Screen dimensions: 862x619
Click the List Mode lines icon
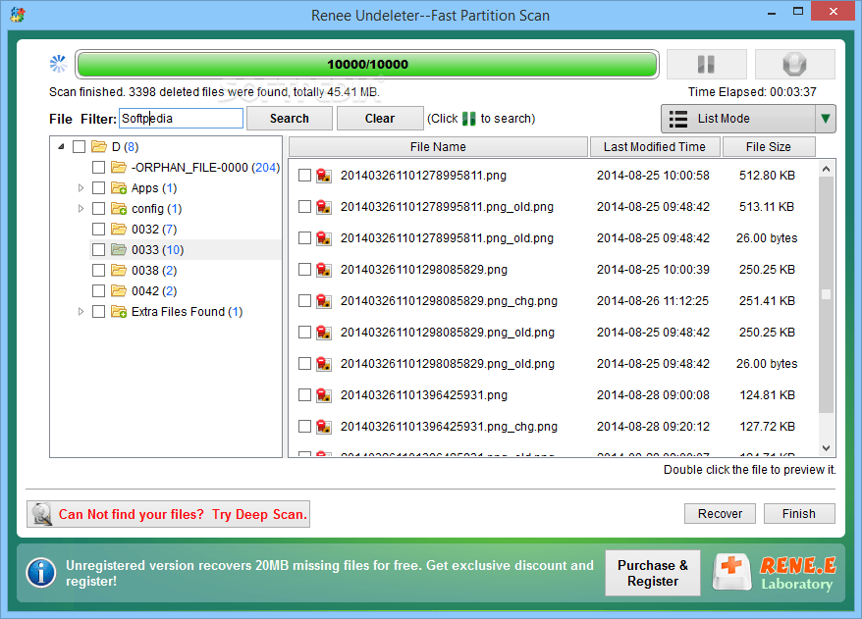677,119
